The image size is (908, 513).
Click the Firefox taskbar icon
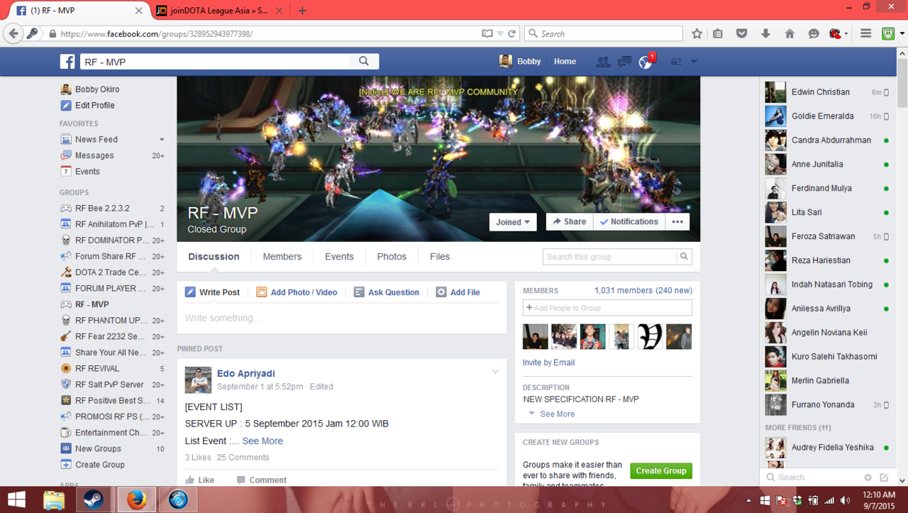tap(136, 500)
